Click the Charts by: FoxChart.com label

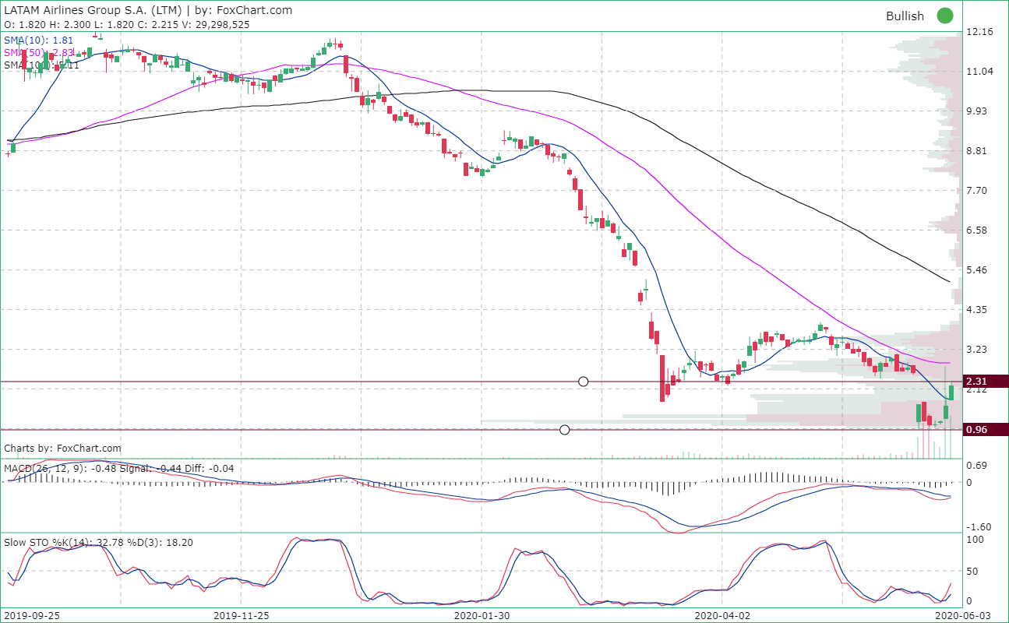pyautogui.click(x=63, y=449)
